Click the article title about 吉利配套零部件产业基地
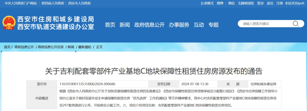Image resolution: width=307 pixels, height=111 pixels. click(x=153, y=71)
